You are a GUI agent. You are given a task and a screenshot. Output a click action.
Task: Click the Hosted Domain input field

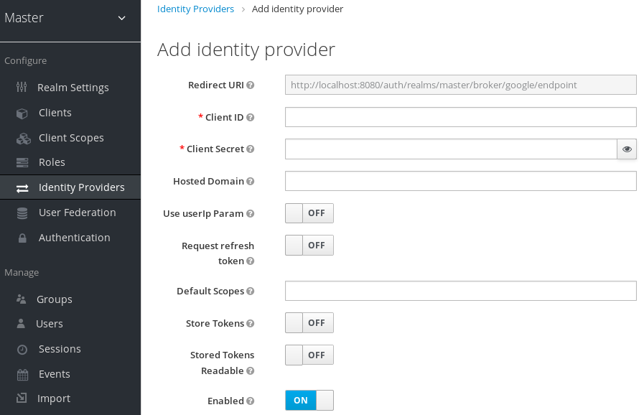coord(460,181)
